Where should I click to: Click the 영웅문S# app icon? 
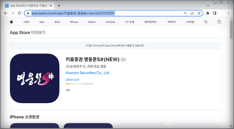tap(35, 78)
